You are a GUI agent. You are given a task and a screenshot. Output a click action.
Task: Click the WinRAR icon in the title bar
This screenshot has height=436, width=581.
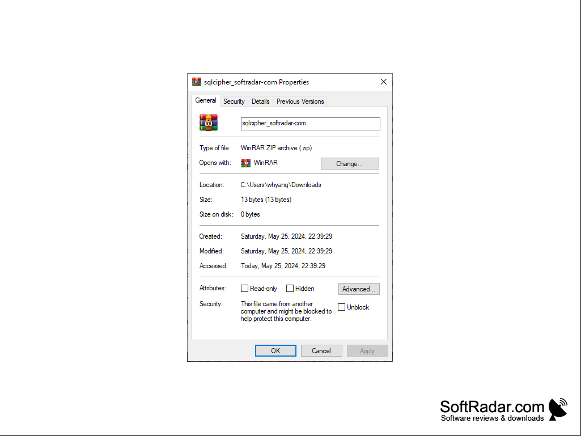196,82
